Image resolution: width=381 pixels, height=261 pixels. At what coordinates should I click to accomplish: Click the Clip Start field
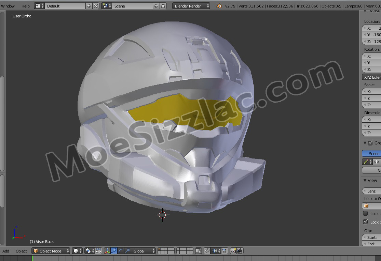tap(371, 237)
